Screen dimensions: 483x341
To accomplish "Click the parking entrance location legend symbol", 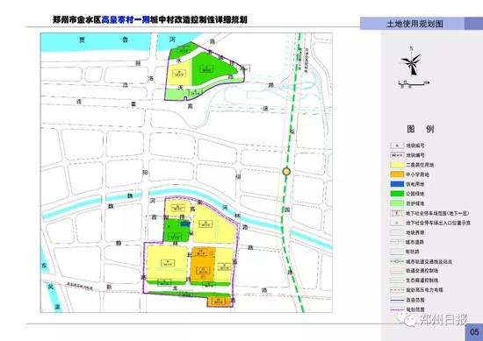I will (x=397, y=223).
